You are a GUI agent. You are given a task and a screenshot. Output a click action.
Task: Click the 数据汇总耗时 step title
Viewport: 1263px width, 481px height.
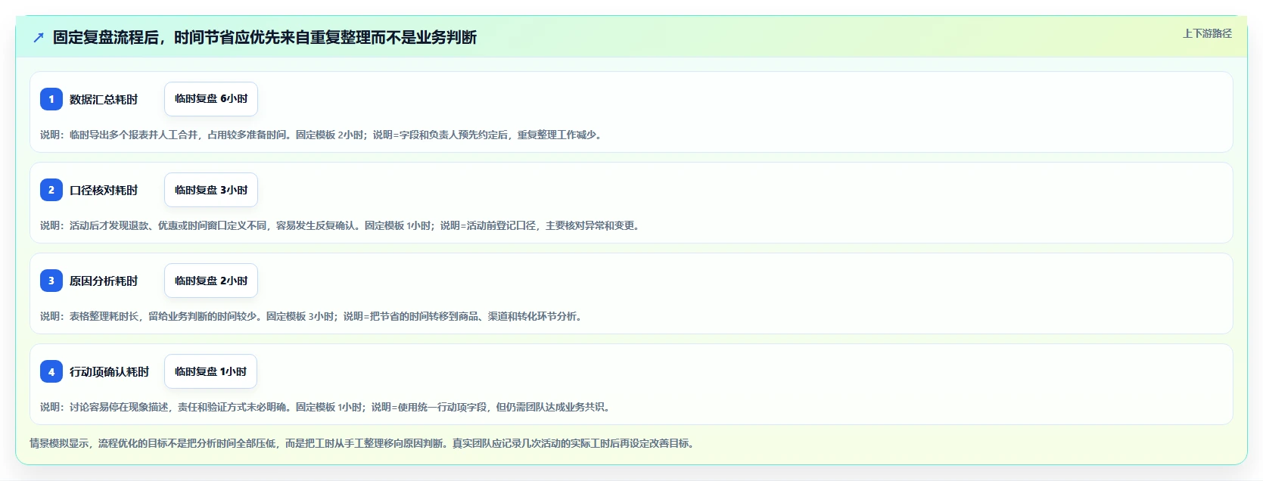click(104, 99)
